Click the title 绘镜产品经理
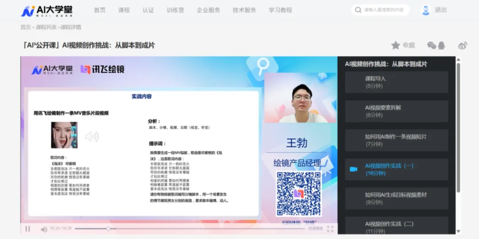This screenshot has height=239, width=479. tap(297, 163)
